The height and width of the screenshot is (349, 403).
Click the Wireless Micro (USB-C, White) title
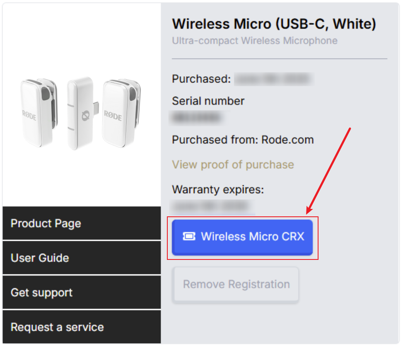tap(274, 24)
